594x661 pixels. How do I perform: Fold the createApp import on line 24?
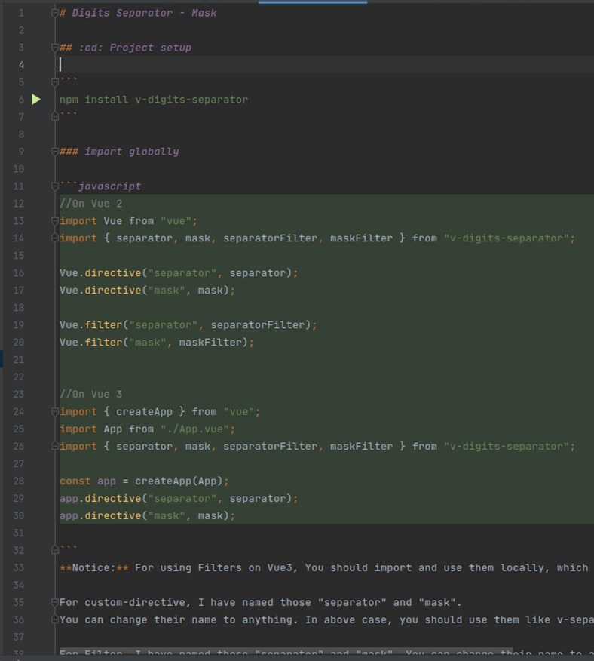(55, 412)
